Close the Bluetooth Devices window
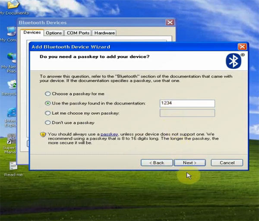This screenshot has width=259, height=221. point(170,22)
